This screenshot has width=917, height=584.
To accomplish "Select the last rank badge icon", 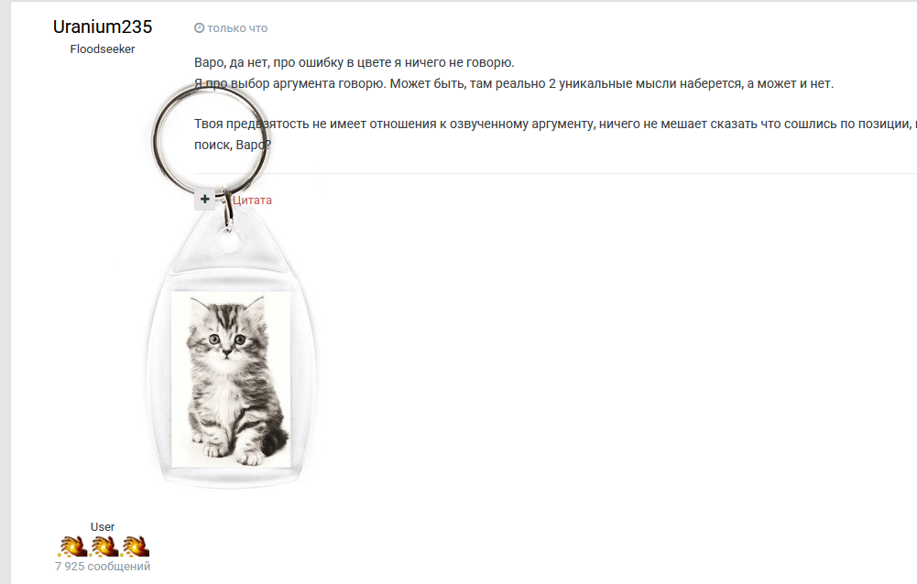I will [135, 546].
